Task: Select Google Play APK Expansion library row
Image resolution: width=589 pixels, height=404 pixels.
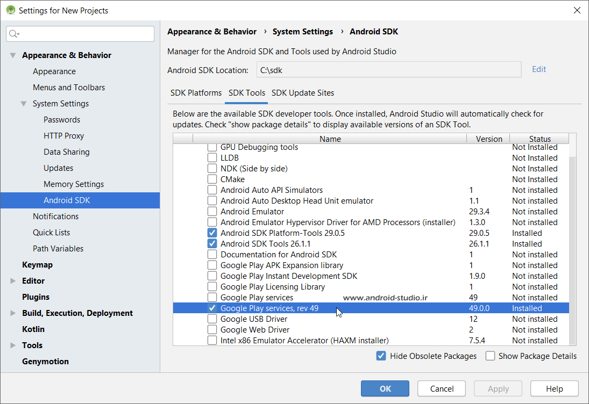Action: click(x=371, y=265)
